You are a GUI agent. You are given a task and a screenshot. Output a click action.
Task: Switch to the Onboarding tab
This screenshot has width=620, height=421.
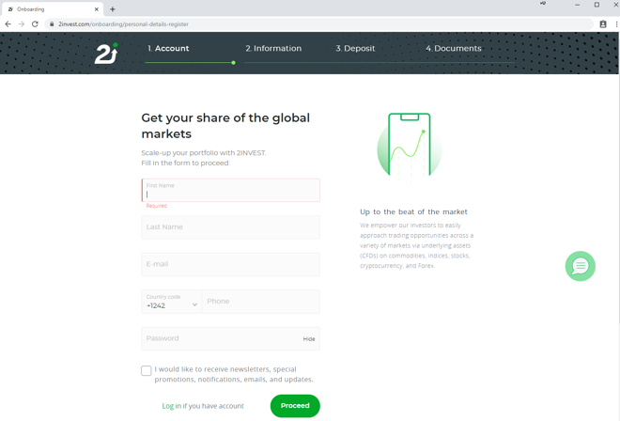(52, 9)
